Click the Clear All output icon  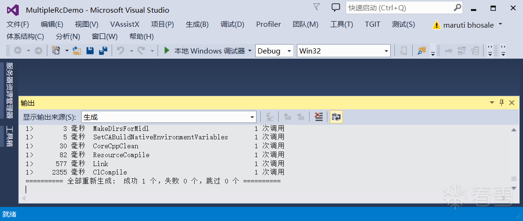pos(319,117)
